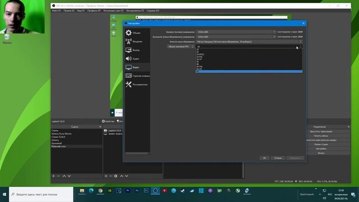
Task: Open the Scene Collection menu
Action: [x=113, y=11]
